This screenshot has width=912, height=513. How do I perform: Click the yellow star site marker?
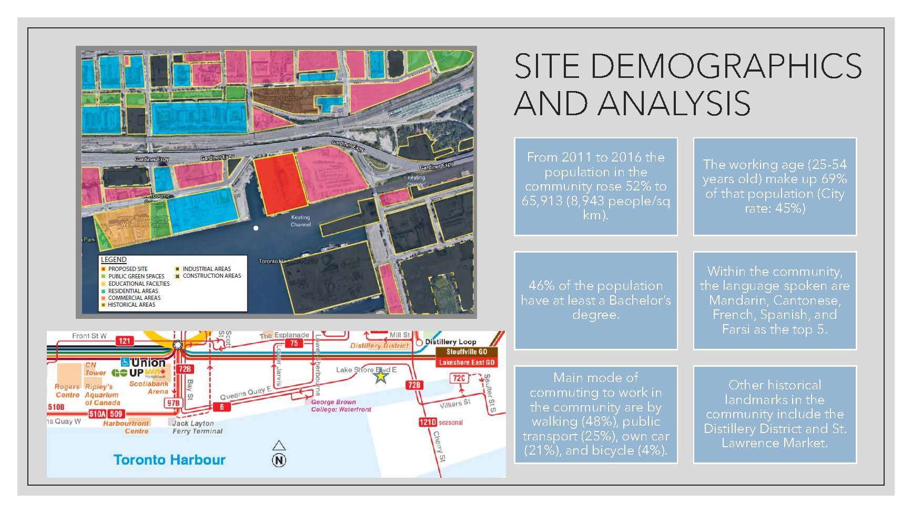pyautogui.click(x=380, y=376)
